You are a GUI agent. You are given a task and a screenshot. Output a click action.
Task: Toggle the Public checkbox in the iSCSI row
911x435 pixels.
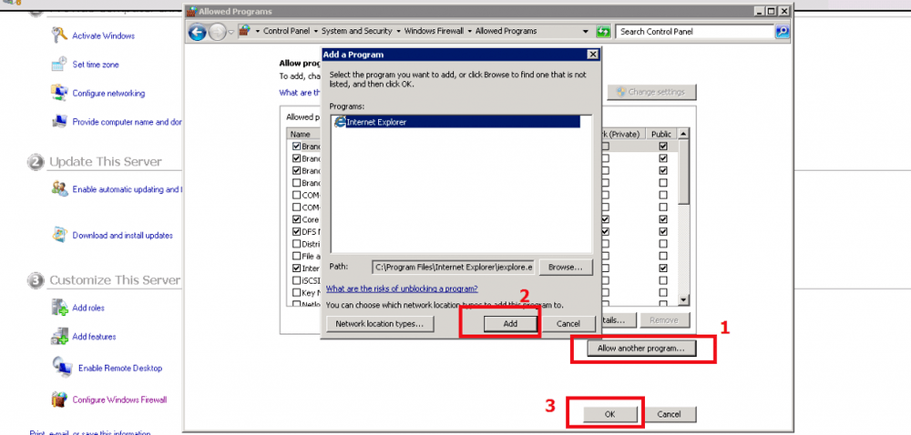tap(663, 280)
